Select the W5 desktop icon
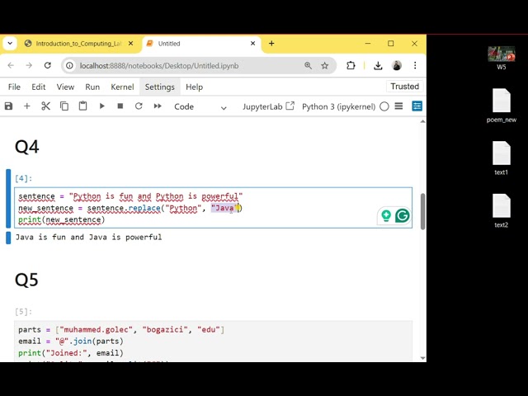528x396 pixels. [x=502, y=58]
